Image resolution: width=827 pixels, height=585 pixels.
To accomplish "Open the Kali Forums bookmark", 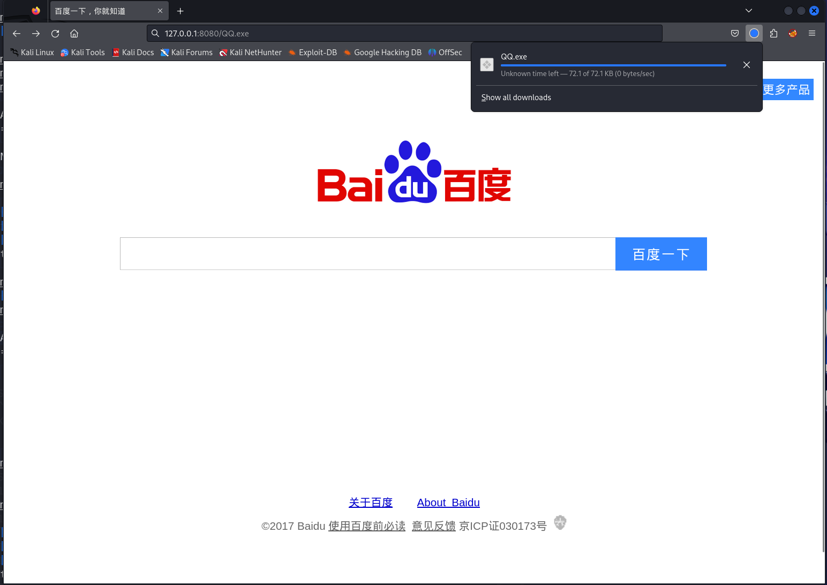I will pos(186,52).
